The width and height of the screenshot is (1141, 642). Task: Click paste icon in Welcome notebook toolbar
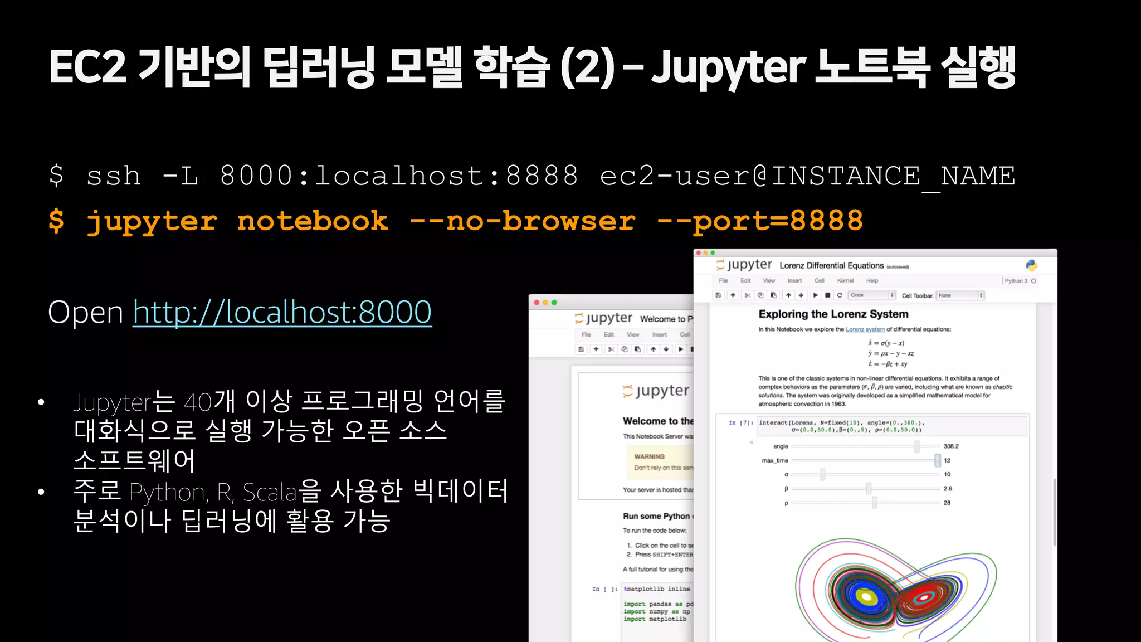638,349
